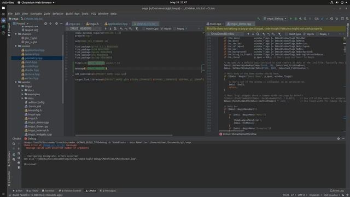Viewport: 350px width, 197px height.
Task: Toggle Words checkbox in imgui_demo search bar
Action: 308,34
